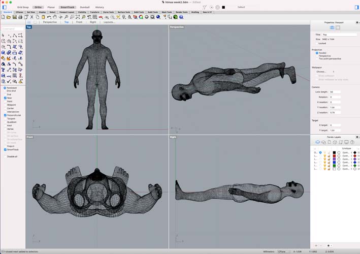Select the arrow pointer tool in sidebar
This screenshot has height=254, width=360.
[x=3, y=35]
